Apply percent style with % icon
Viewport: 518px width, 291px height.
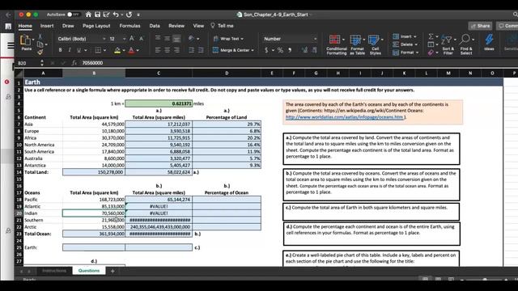coord(280,50)
